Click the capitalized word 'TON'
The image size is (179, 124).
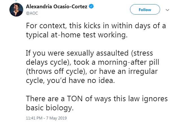coord(75,98)
